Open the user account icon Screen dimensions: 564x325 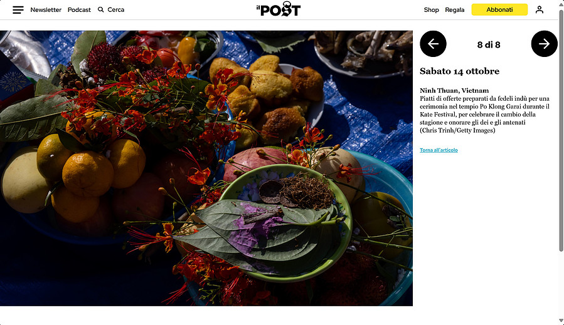point(539,9)
